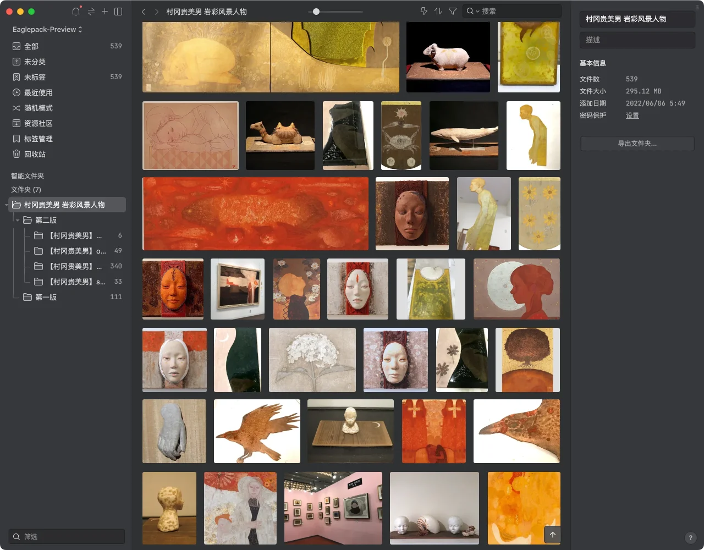The height and width of the screenshot is (550, 704).
Task: Open the wide red fish painting thumbnail
Action: [x=256, y=213]
